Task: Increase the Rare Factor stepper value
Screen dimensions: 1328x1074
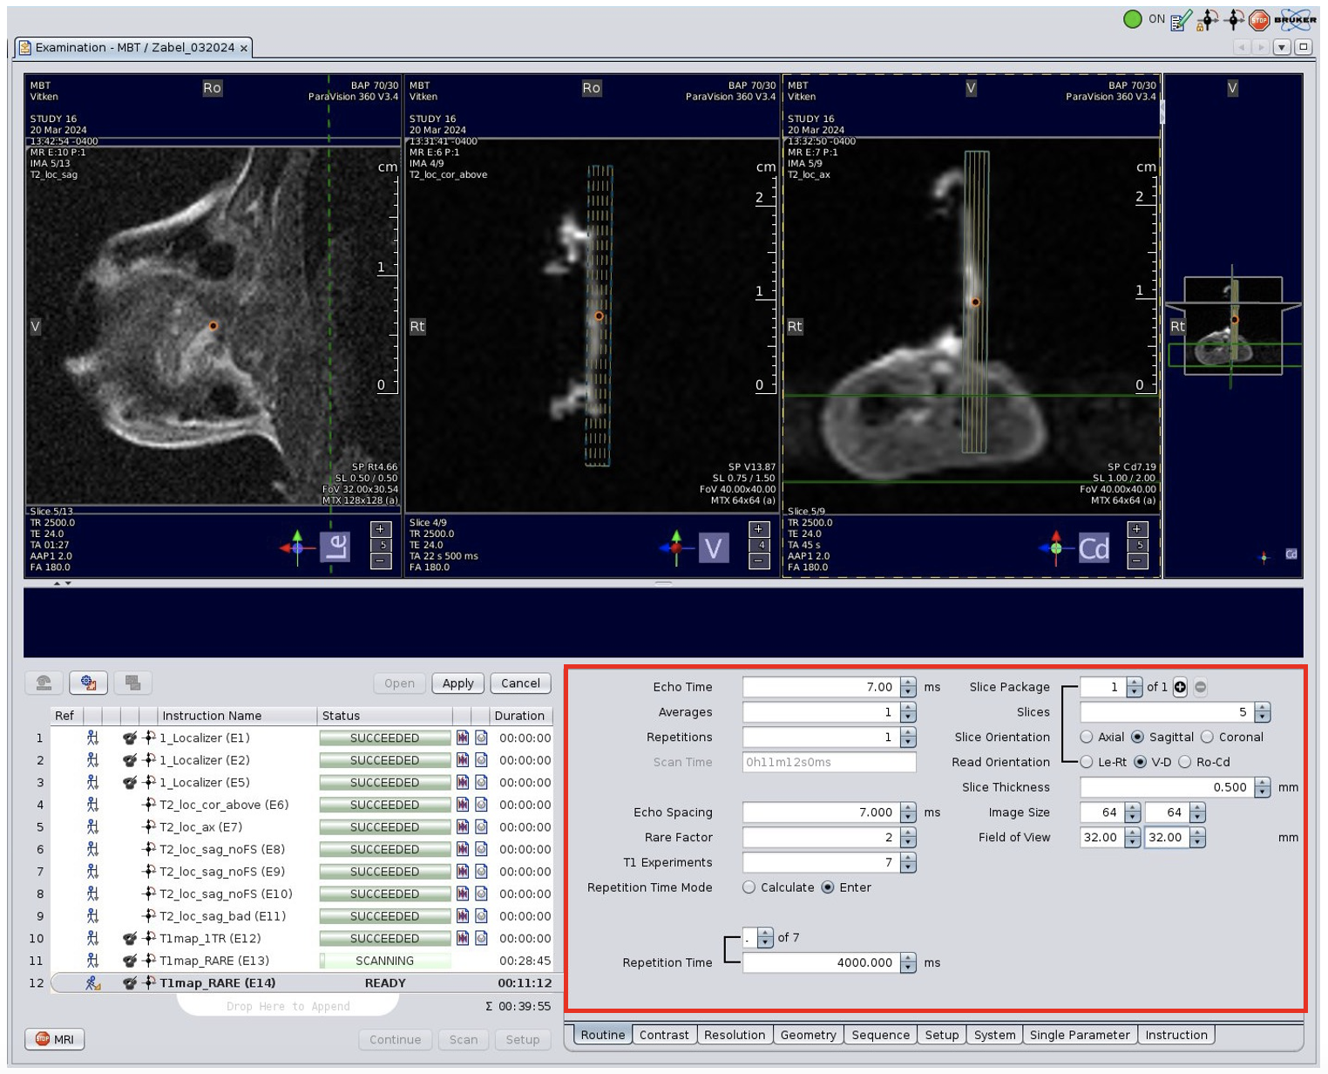Action: [909, 833]
